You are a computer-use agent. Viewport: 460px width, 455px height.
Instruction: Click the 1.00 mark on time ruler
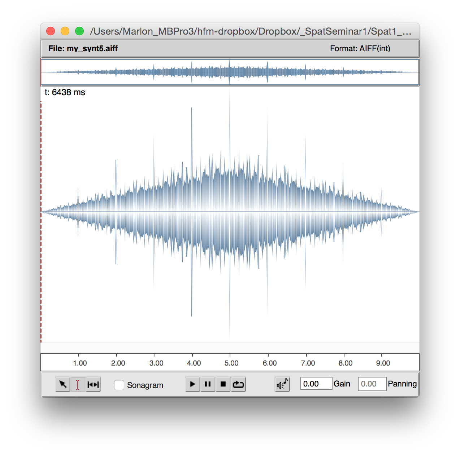click(80, 363)
